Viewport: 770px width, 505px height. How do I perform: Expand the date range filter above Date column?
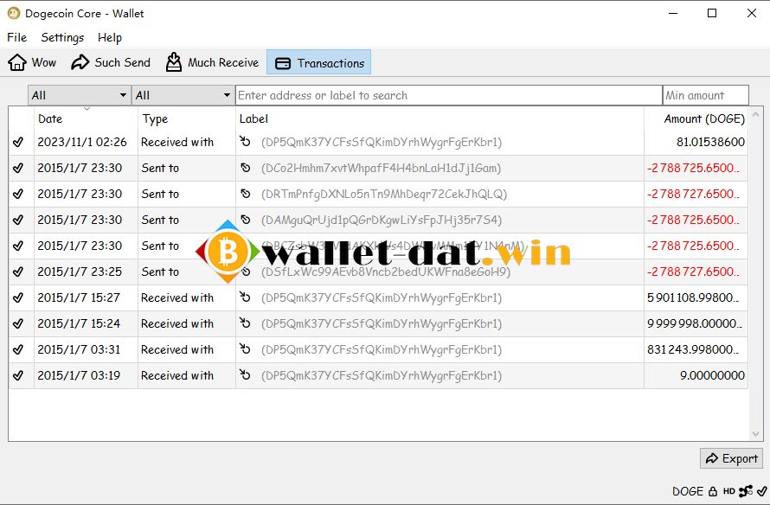tap(80, 95)
